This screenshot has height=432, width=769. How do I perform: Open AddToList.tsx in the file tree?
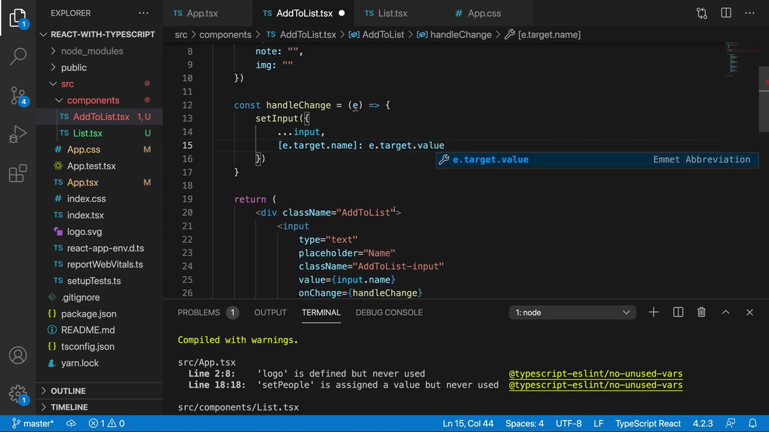(x=99, y=116)
